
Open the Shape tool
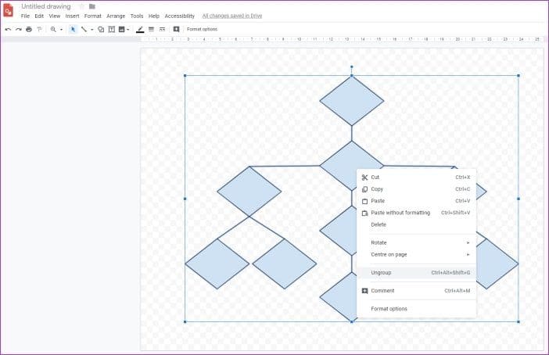[101, 30]
